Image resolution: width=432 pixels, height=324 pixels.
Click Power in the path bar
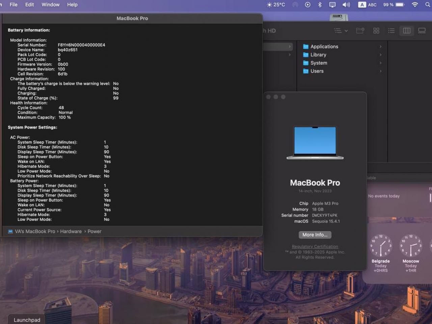94,232
